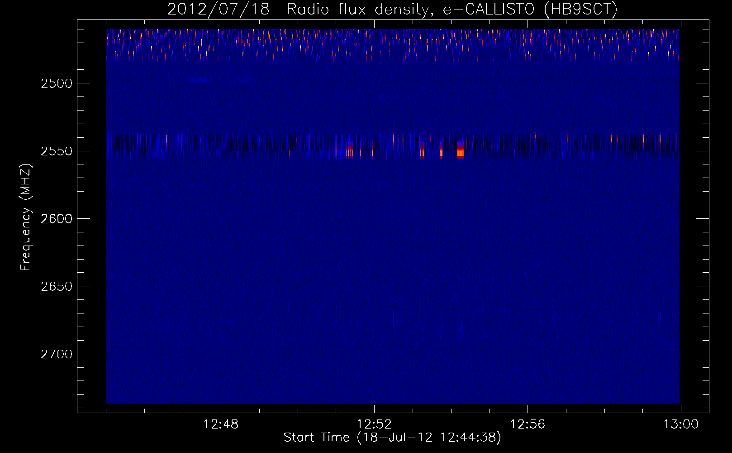Click the 12:52 time tick label
732x453 pixels.
pyautogui.click(x=374, y=424)
